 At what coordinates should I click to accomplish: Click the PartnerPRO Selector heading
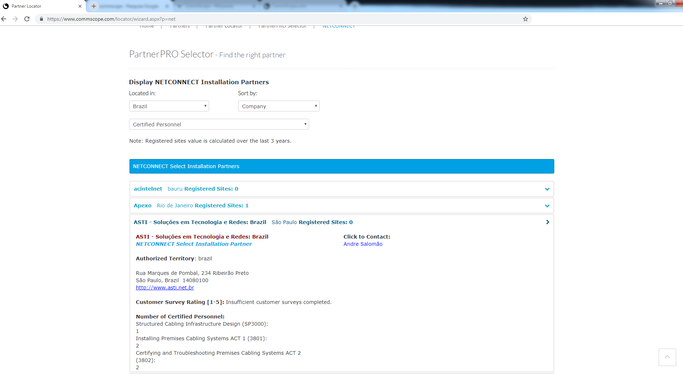[x=171, y=54]
